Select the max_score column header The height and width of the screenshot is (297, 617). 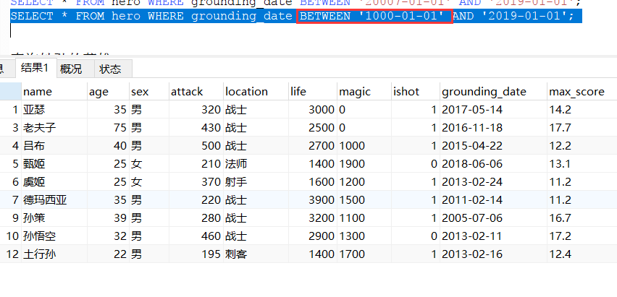(x=582, y=92)
